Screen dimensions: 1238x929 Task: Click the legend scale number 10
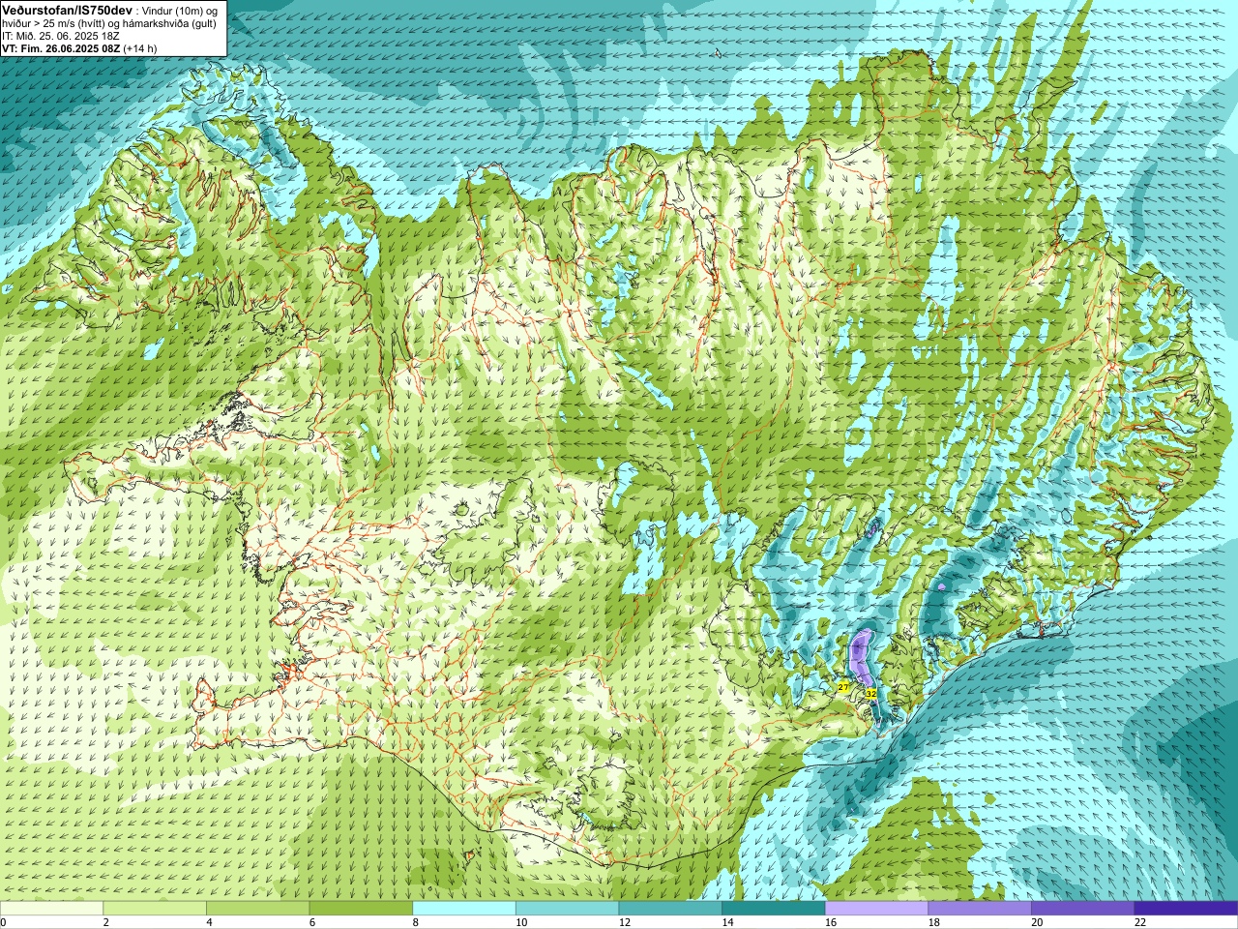(521, 922)
